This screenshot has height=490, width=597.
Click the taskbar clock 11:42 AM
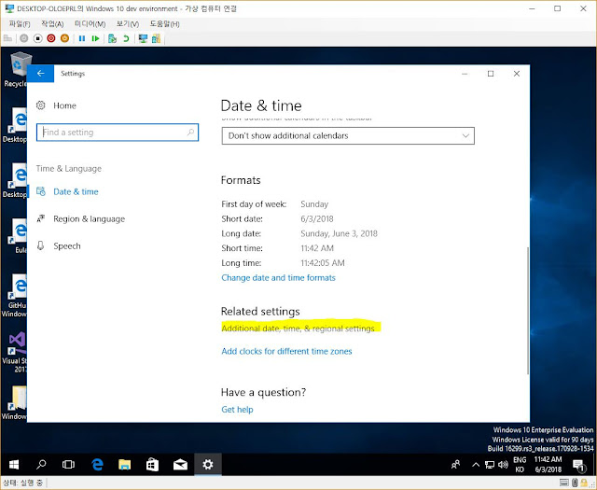tap(548, 465)
